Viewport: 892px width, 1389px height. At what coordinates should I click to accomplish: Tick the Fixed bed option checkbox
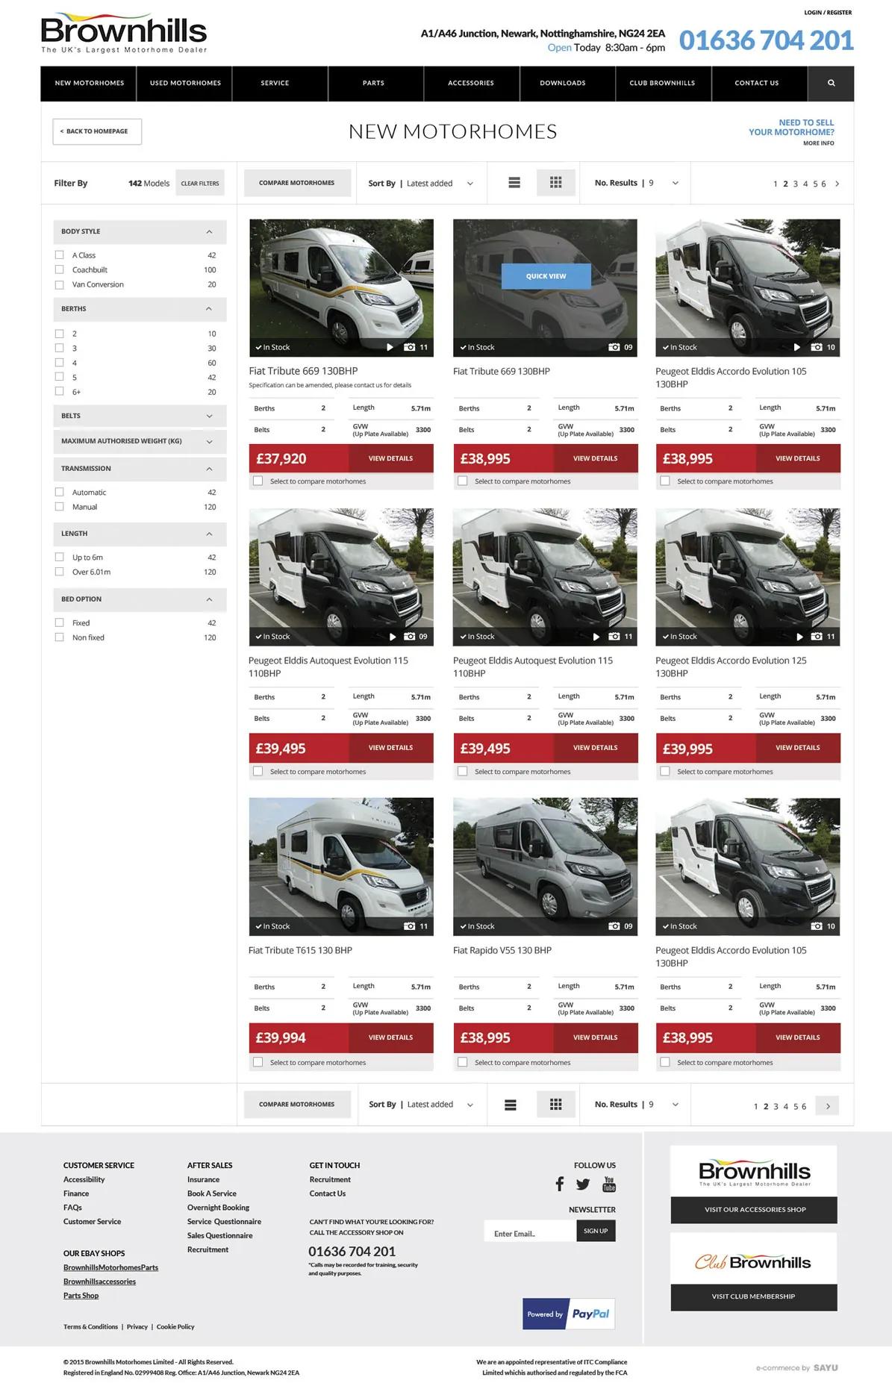coord(59,622)
